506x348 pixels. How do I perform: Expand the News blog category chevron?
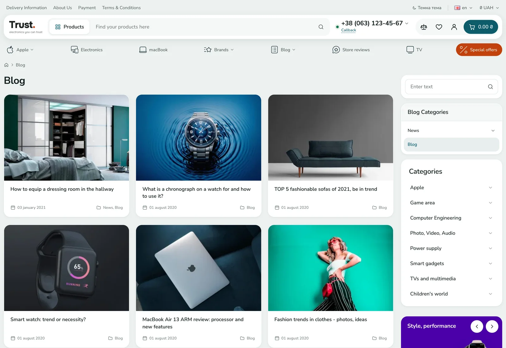pyautogui.click(x=493, y=131)
